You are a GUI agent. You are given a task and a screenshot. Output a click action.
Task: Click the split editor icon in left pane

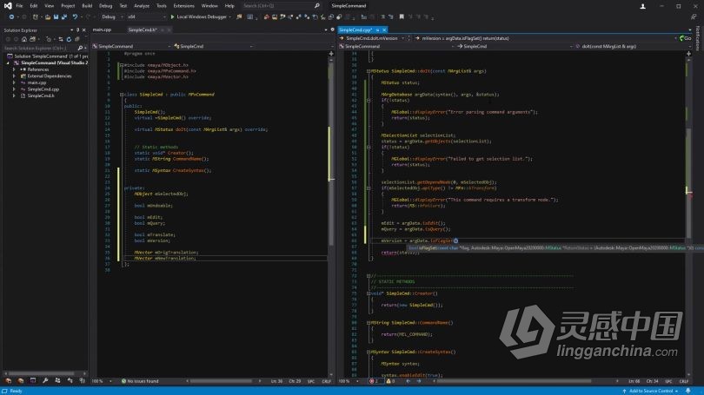click(x=331, y=53)
